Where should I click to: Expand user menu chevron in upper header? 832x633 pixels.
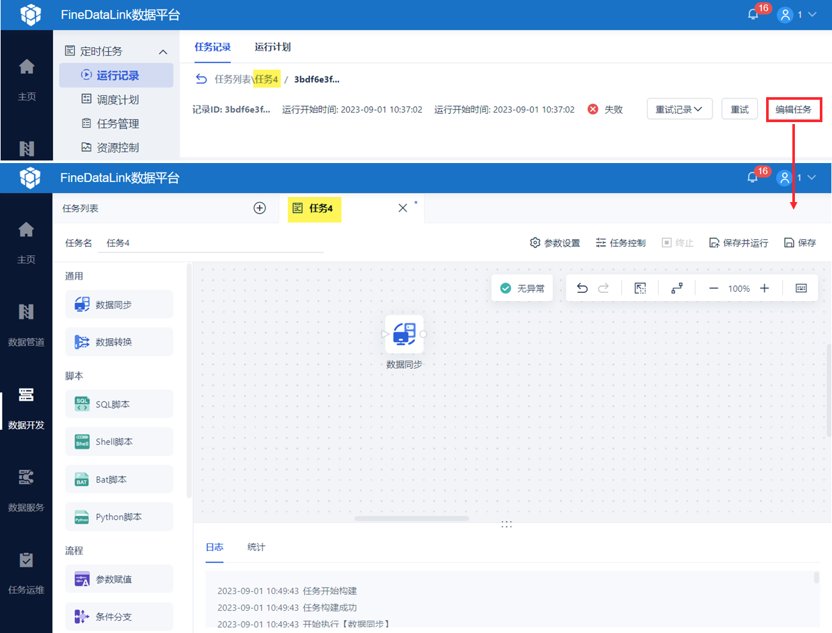(813, 14)
